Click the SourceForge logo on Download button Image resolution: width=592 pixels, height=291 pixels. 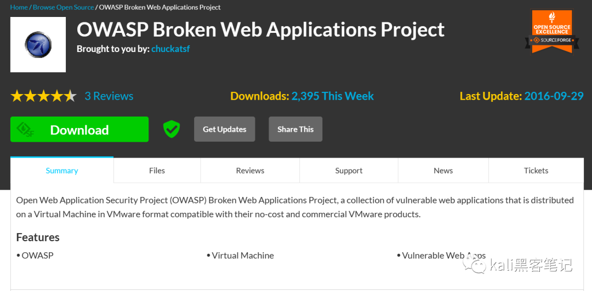pos(25,130)
